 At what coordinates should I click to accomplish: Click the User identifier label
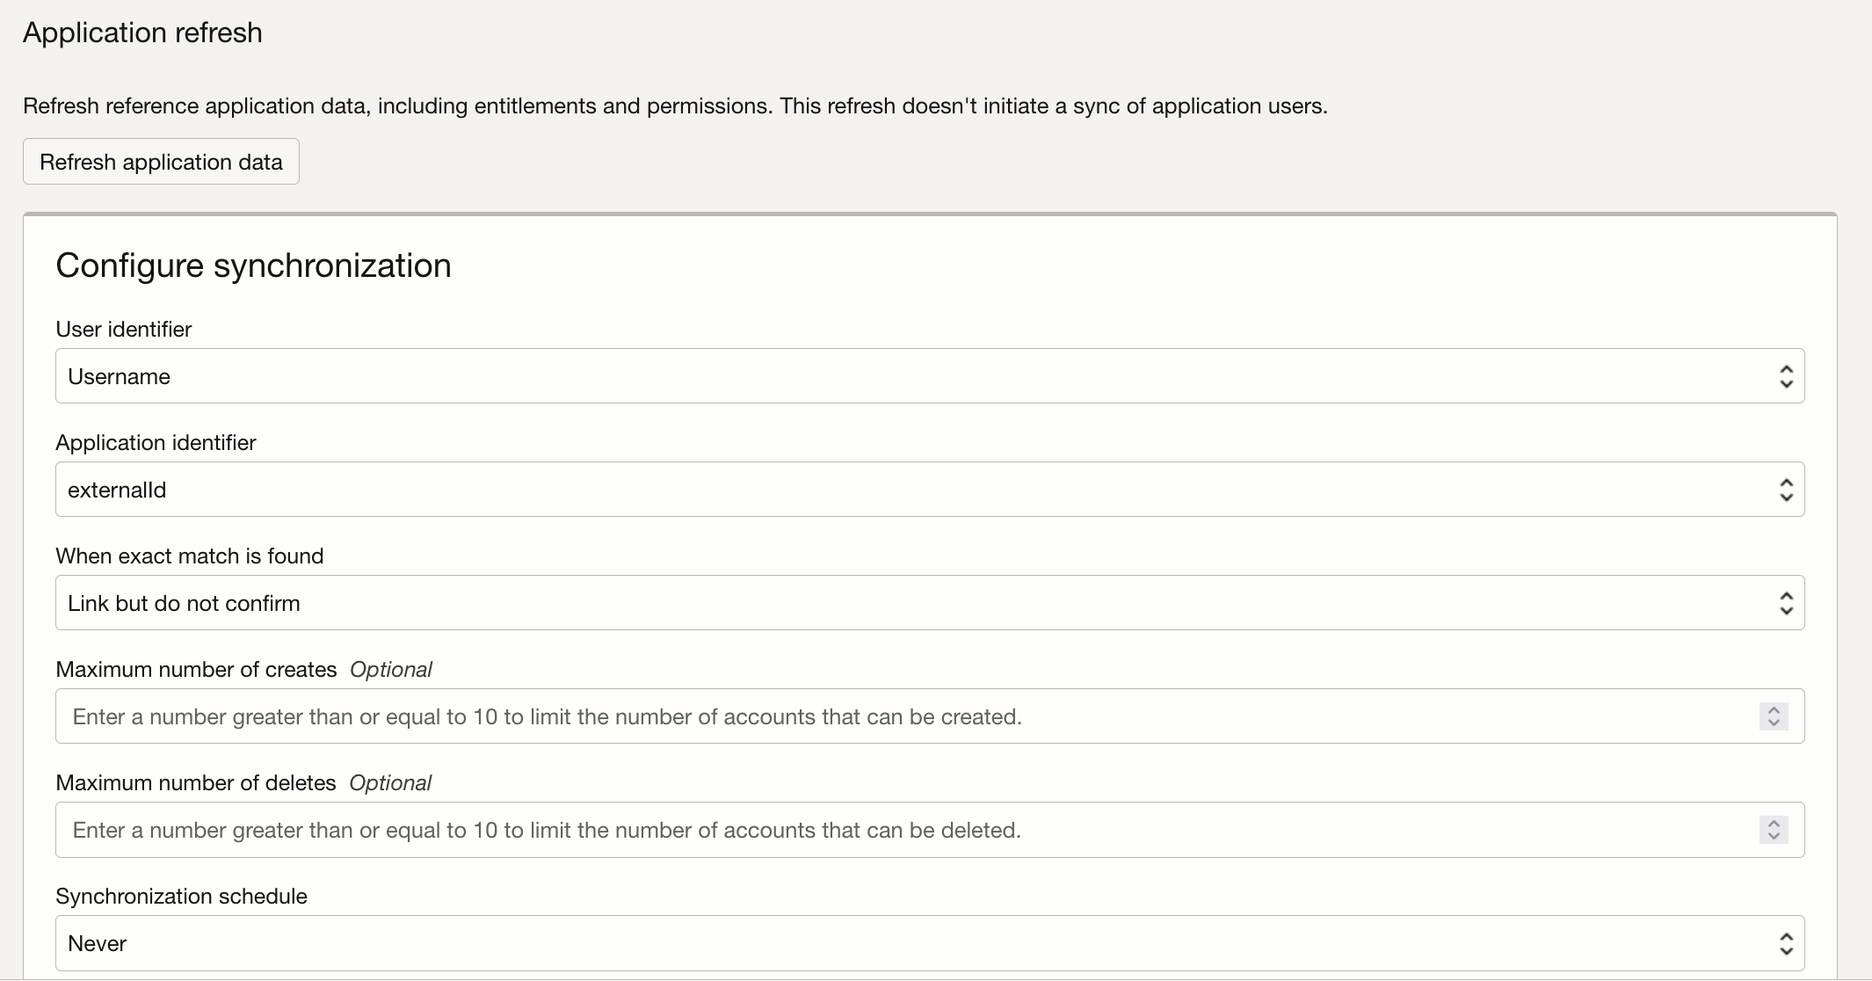(x=124, y=329)
